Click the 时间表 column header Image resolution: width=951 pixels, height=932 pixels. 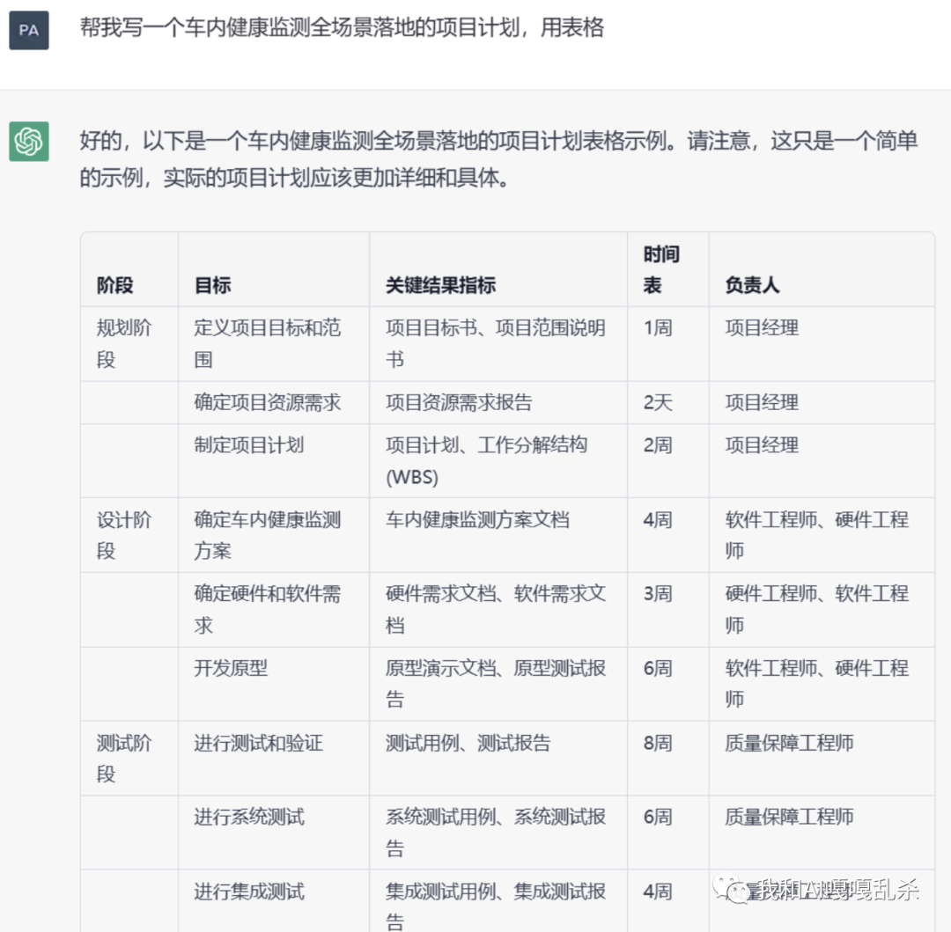660,270
